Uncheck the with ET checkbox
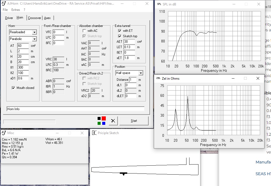Screen dimensions: 271x186 120,31
